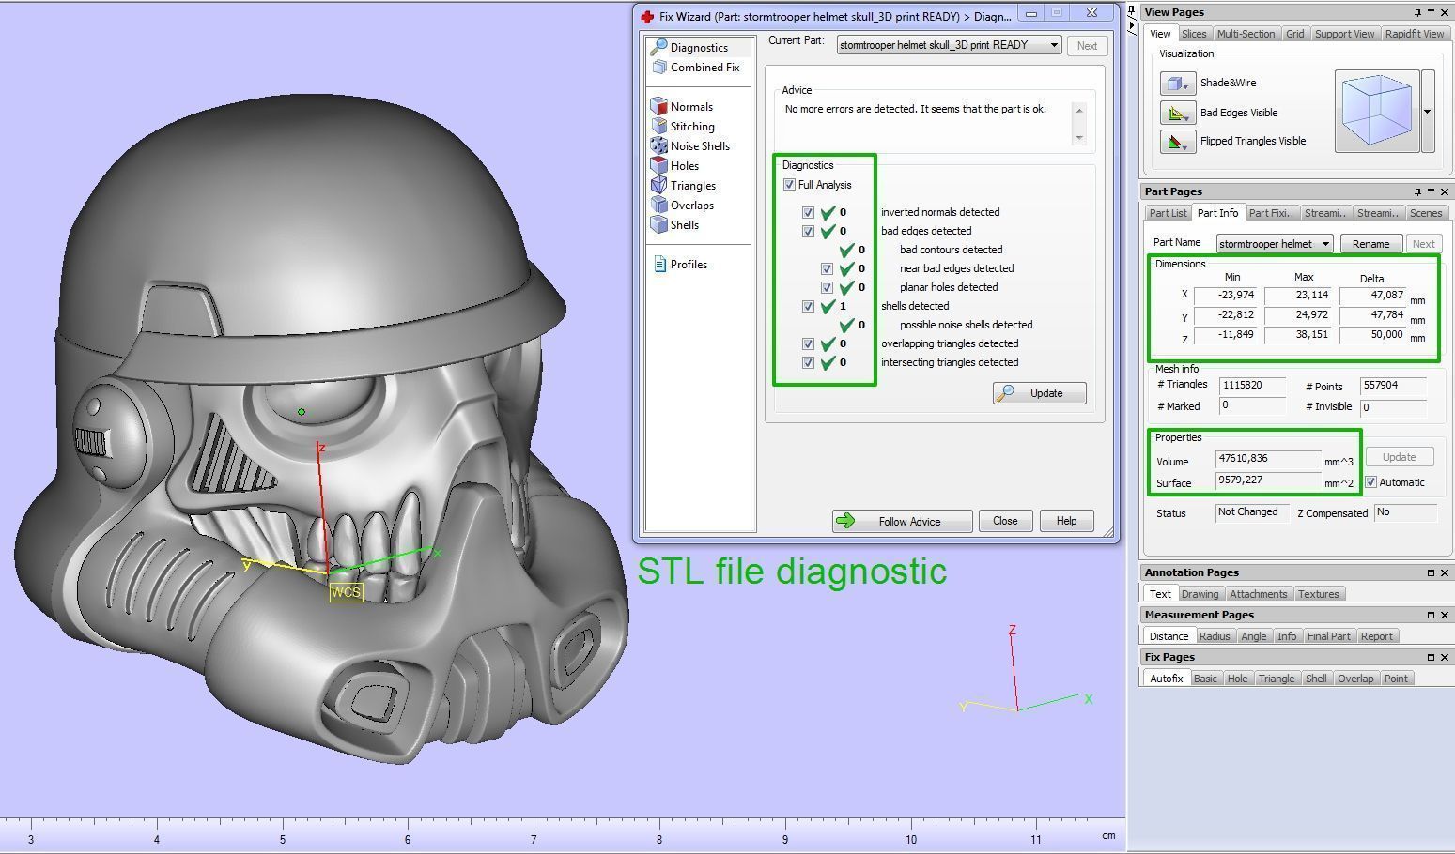Pin the View Pages panel
1455x854 pixels.
[x=1417, y=12]
